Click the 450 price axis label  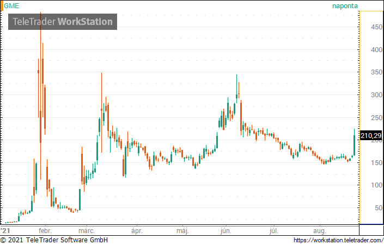[376, 27]
